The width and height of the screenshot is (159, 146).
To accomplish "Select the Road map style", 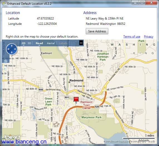I will tap(39, 43).
